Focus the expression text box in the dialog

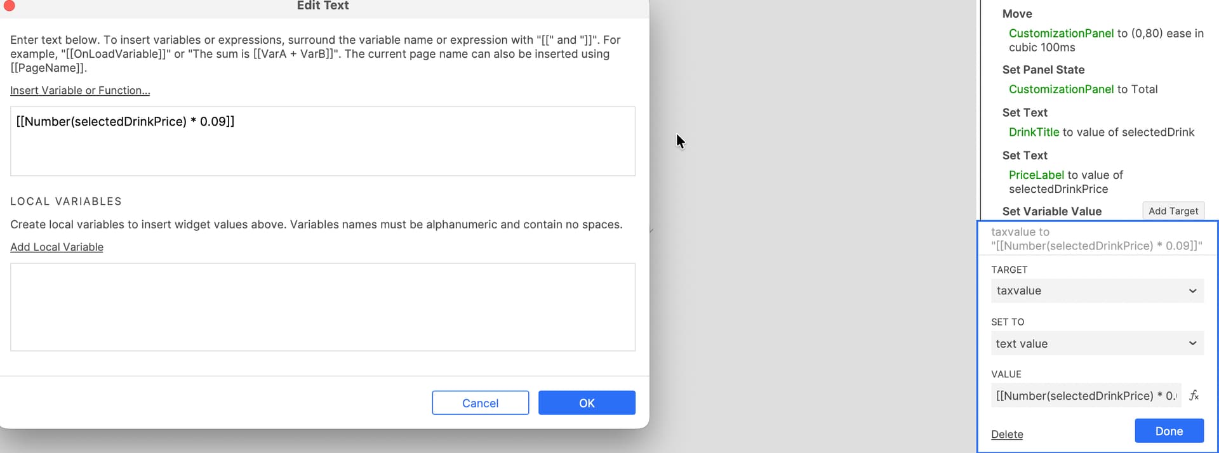point(323,141)
